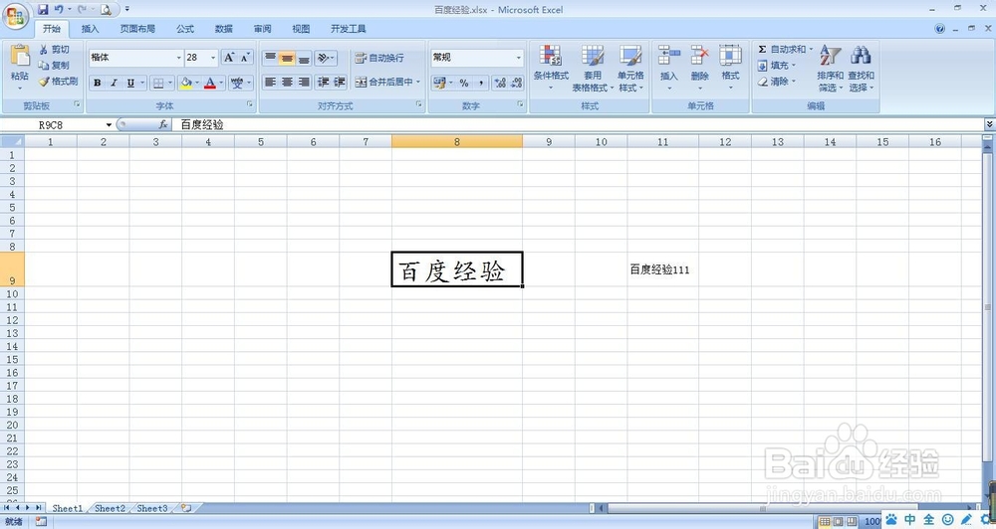Image resolution: width=996 pixels, height=529 pixels.
Task: Expand the borders dropdown arrow
Action: pyautogui.click(x=170, y=83)
